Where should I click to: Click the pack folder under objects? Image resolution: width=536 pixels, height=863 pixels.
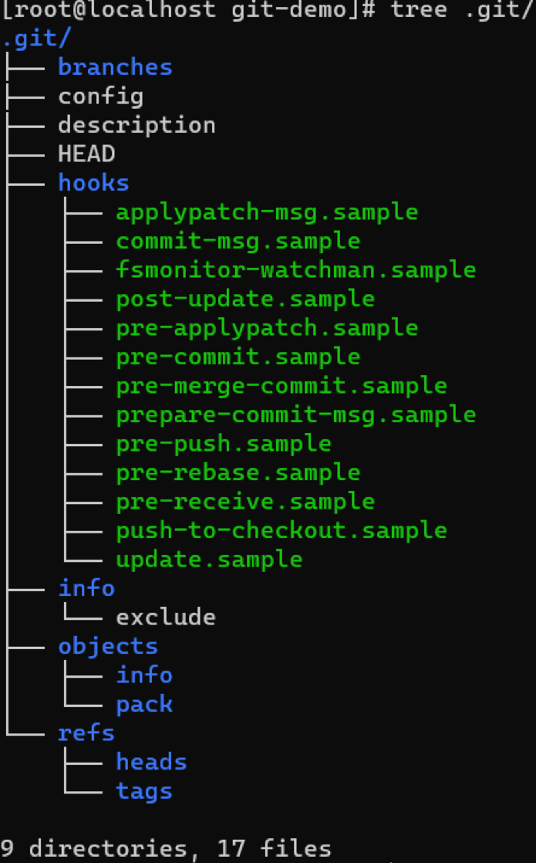[144, 704]
